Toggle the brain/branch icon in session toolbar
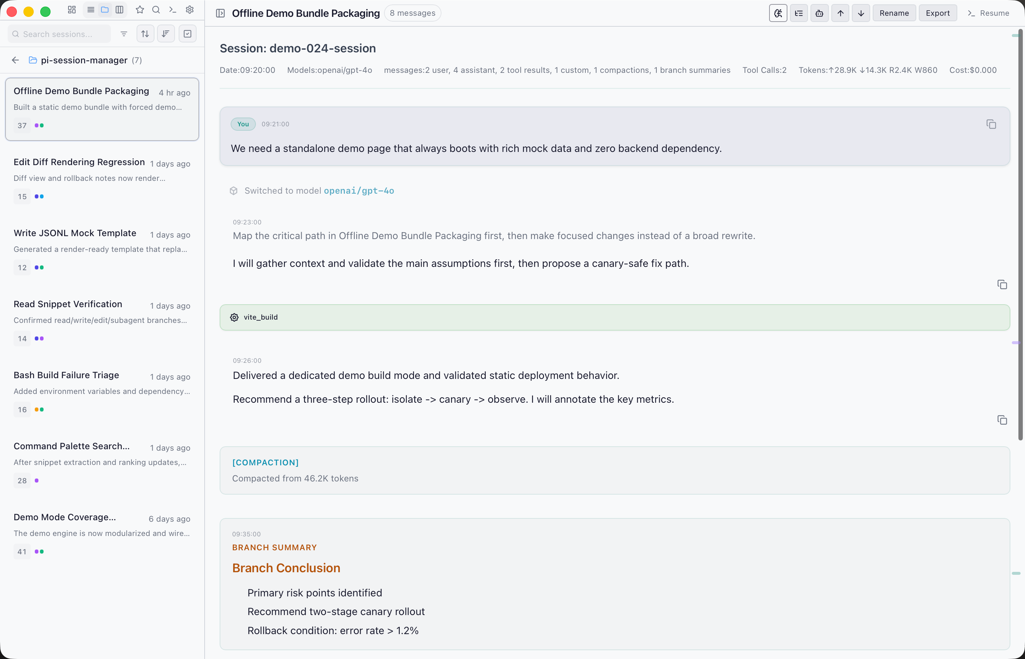The height and width of the screenshot is (659, 1025). click(x=778, y=13)
